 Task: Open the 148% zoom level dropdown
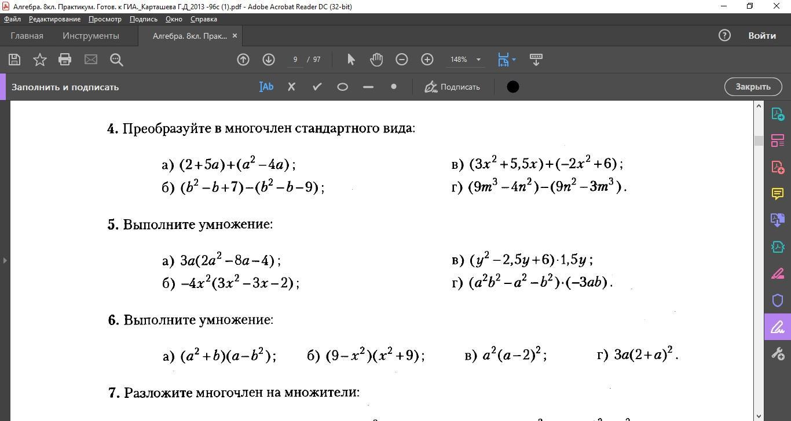466,60
